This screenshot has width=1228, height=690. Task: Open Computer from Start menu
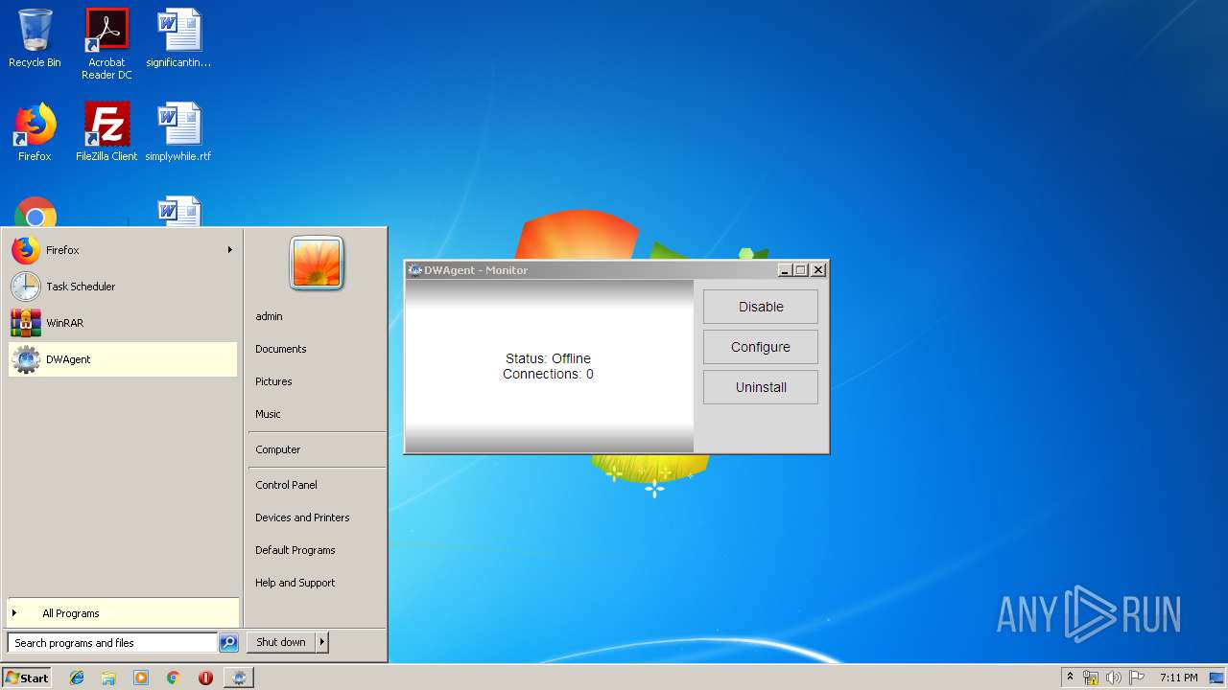click(278, 449)
